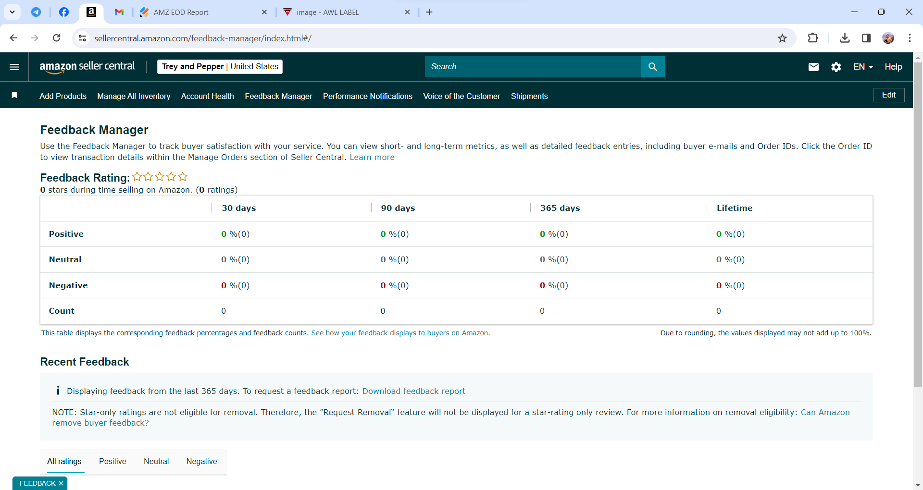Reload the current page
Viewport: 923px width, 490px height.
click(56, 38)
